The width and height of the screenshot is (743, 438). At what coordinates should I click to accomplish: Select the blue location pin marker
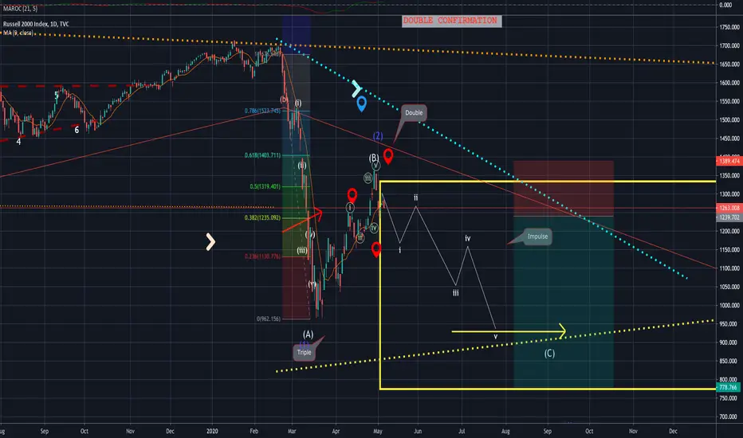pos(362,104)
